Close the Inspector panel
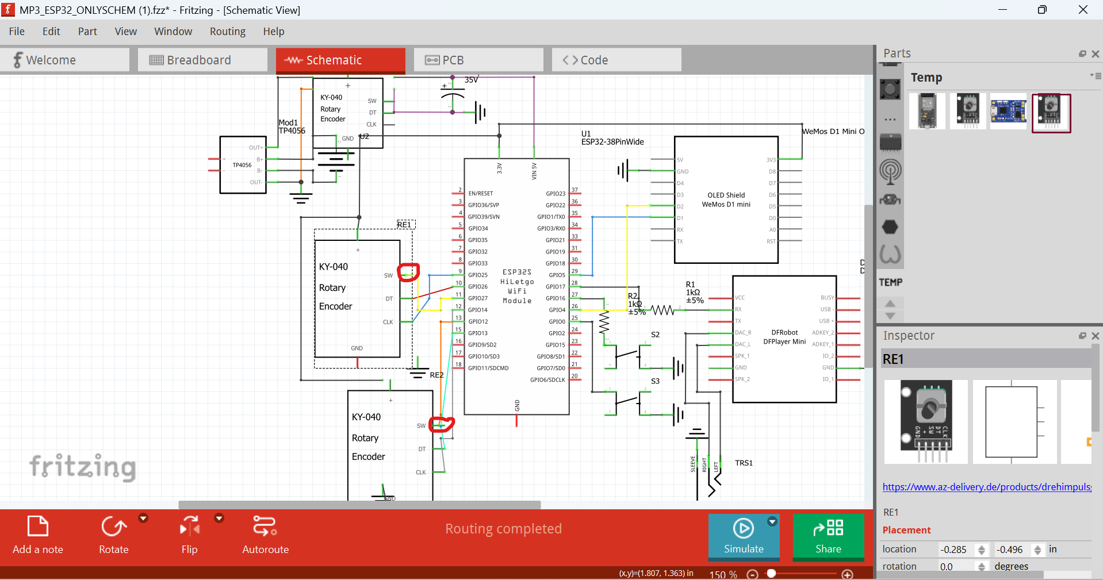1103x580 pixels. 1095,336
